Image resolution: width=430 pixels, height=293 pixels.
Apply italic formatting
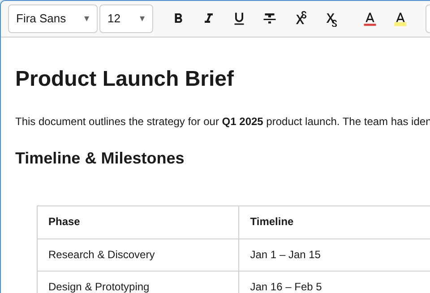(x=209, y=19)
